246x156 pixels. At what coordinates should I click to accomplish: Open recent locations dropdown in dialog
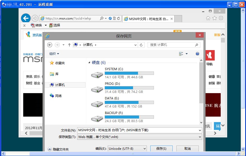tap(63, 45)
